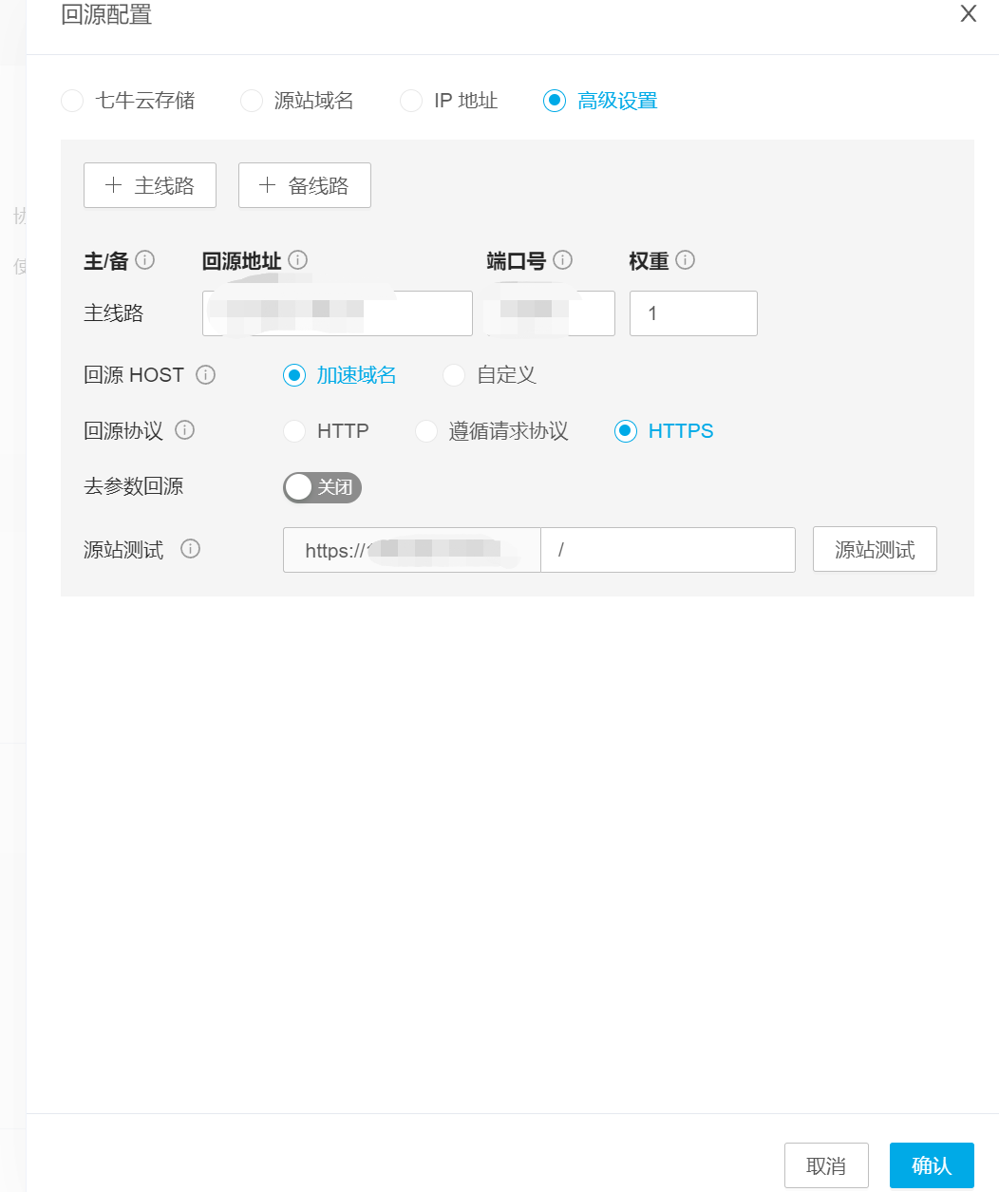Toggle the 去参数回源 switch

tap(322, 487)
